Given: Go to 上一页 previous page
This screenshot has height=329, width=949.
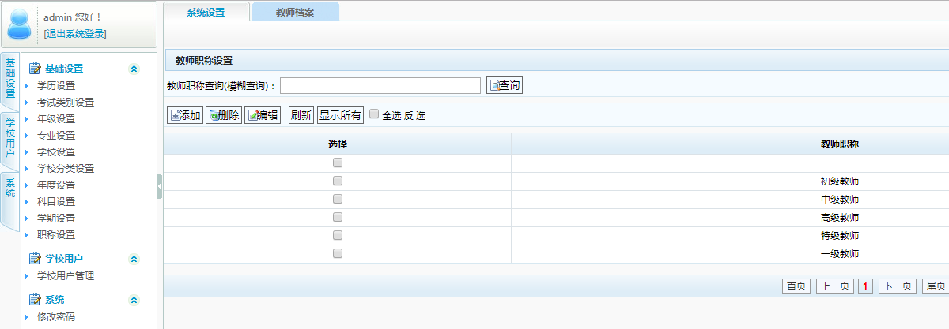Looking at the screenshot, I should pyautogui.click(x=835, y=286).
